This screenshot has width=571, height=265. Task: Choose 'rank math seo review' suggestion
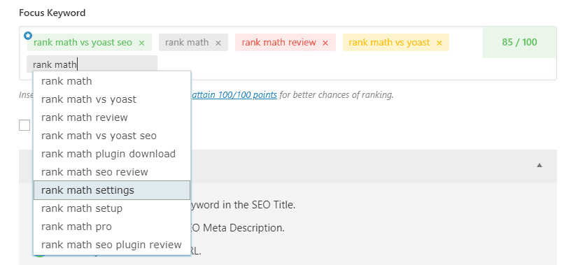point(112,172)
